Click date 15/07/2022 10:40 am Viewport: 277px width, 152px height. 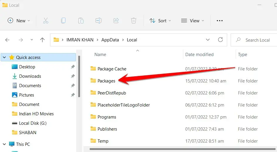click(x=206, y=81)
